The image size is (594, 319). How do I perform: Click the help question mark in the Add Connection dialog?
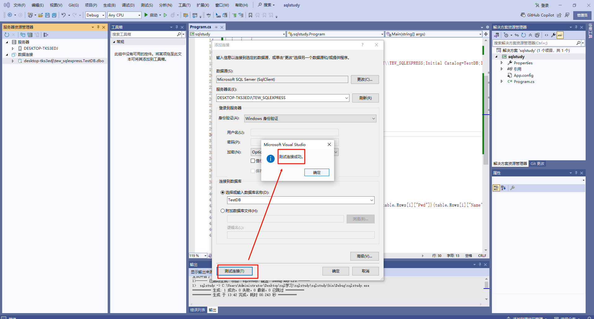tap(362, 45)
